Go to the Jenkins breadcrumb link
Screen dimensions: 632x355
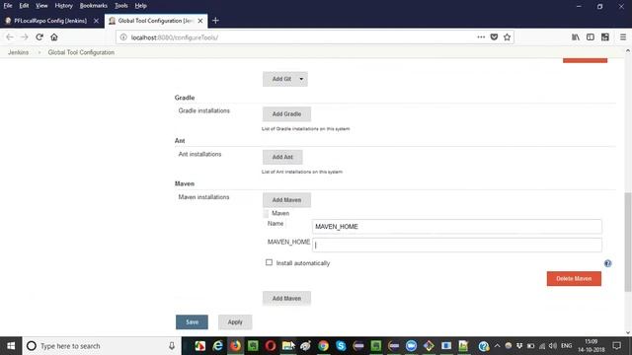[18, 52]
